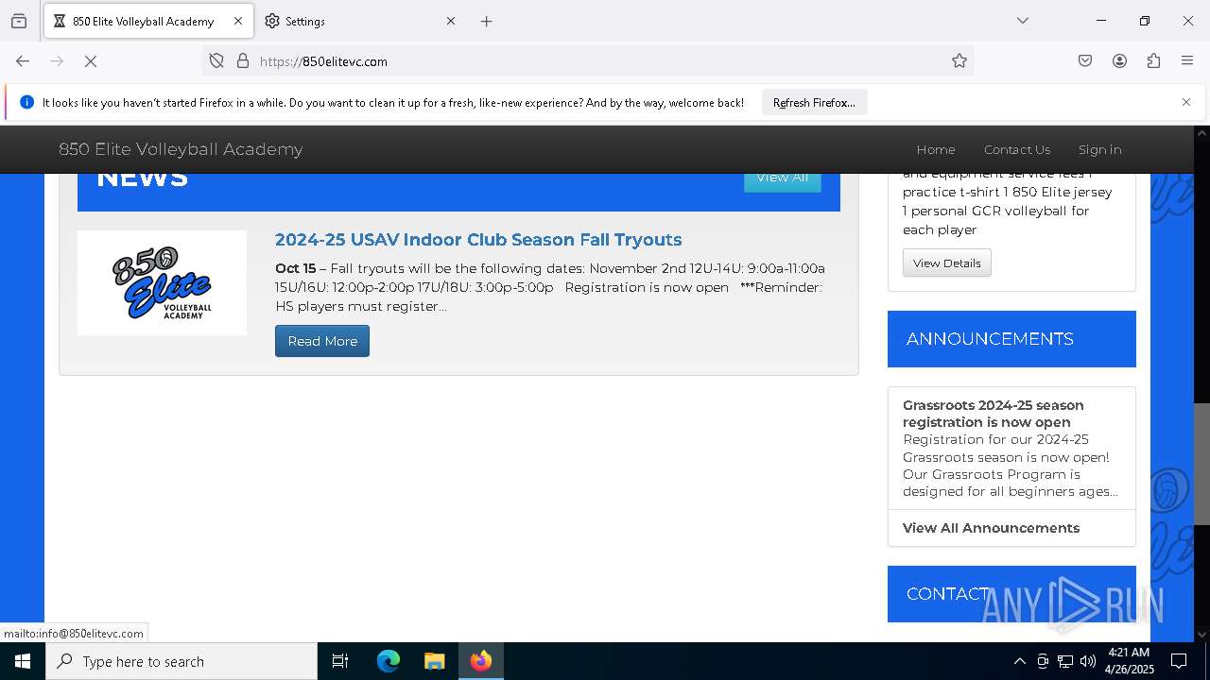Stop loading the current page
The image size is (1210, 680).
pos(91,61)
